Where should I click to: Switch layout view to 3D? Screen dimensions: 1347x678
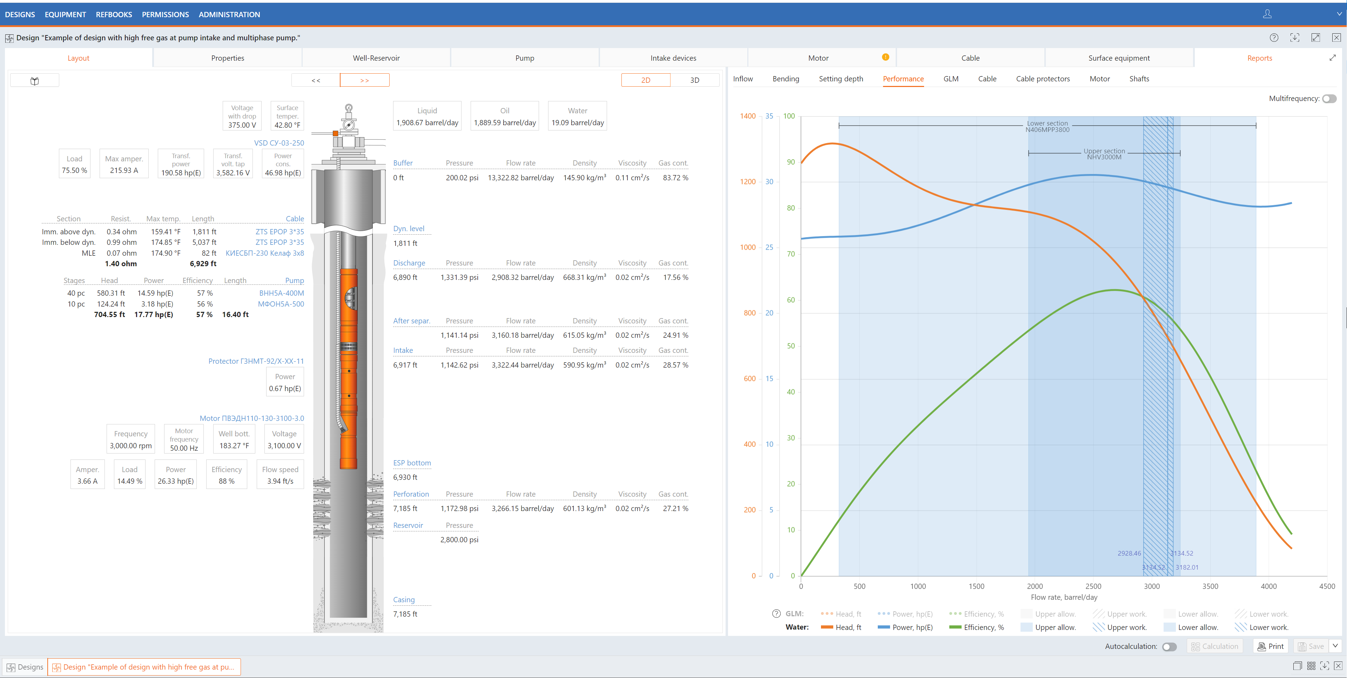tap(694, 80)
